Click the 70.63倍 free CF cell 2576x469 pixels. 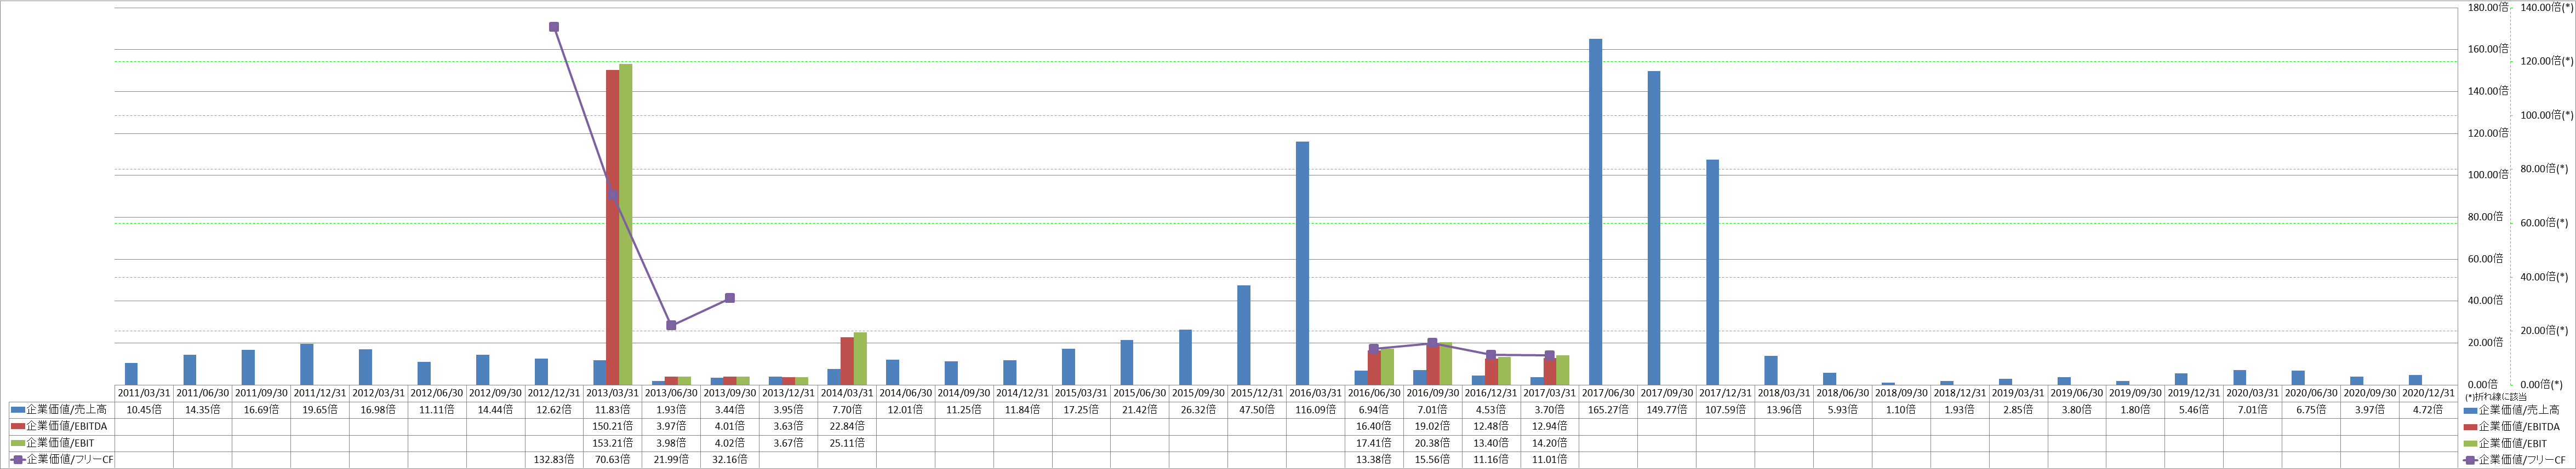point(613,460)
